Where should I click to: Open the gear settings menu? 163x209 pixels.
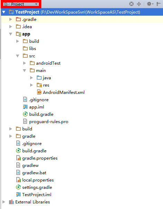[150, 4]
